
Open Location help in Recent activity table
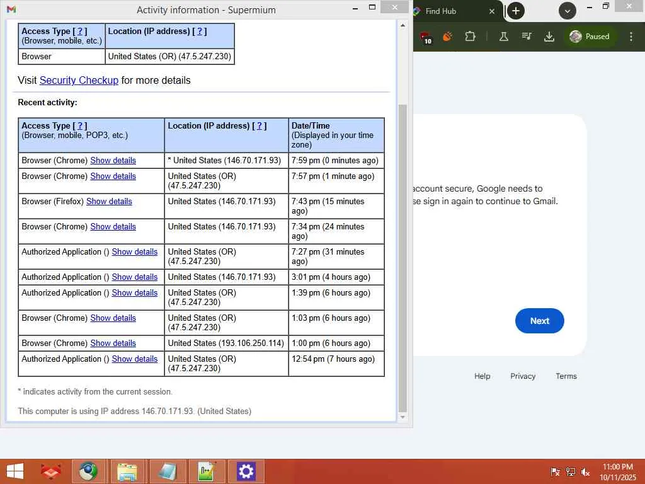tap(259, 126)
